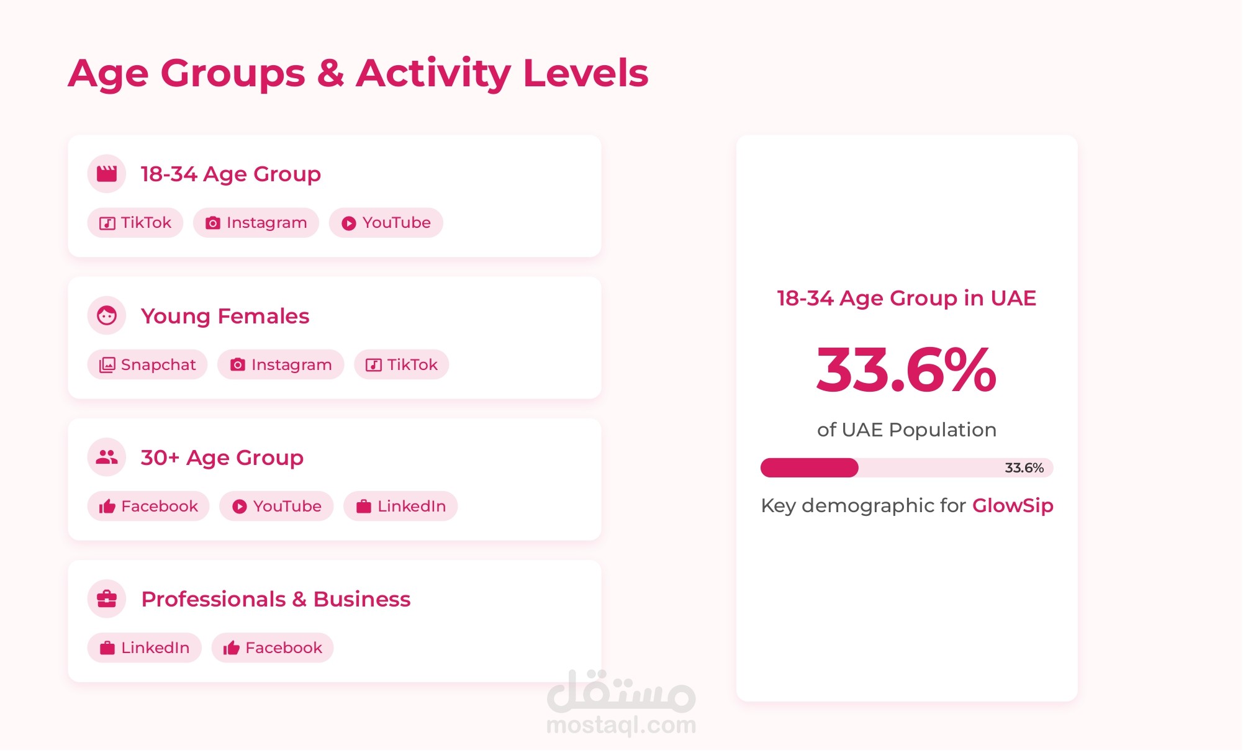The image size is (1243, 753).
Task: Choose the LinkedIn tag under 30+ Age Group
Action: tap(400, 507)
